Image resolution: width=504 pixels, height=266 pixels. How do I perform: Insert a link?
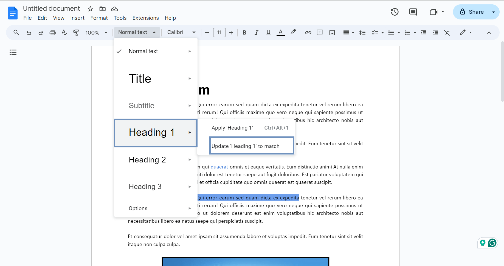pyautogui.click(x=308, y=32)
